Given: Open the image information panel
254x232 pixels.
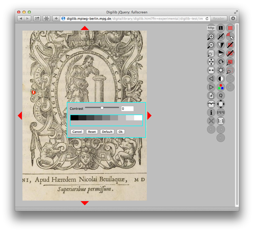Looking at the screenshot, I should (211, 112).
